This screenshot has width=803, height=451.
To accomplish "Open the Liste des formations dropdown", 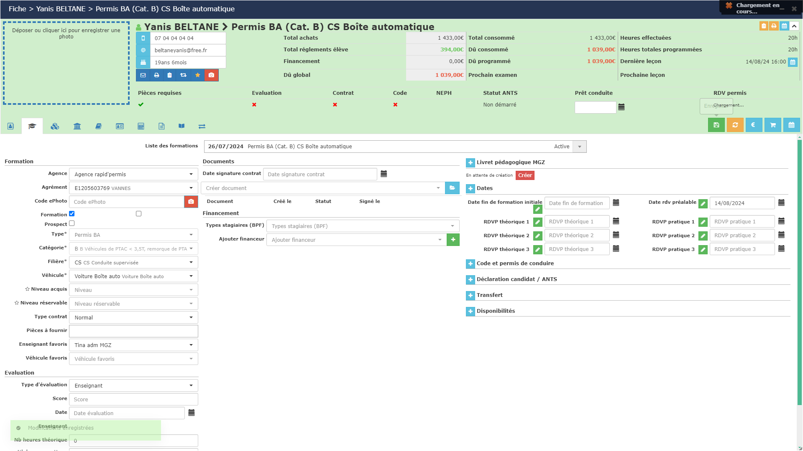I will tap(395, 147).
